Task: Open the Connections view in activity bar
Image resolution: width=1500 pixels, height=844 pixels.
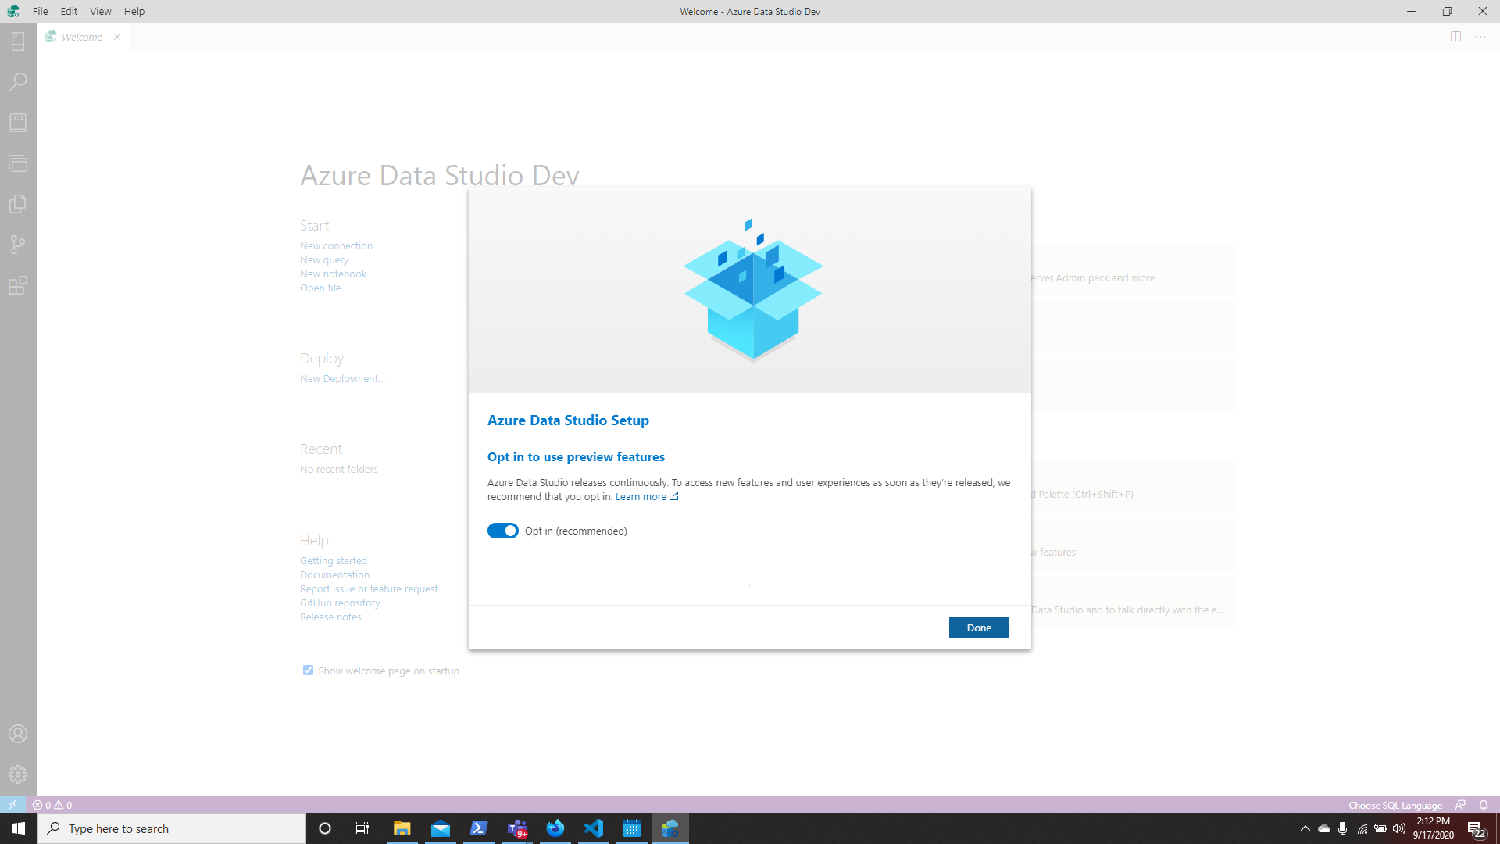Action: [18, 41]
